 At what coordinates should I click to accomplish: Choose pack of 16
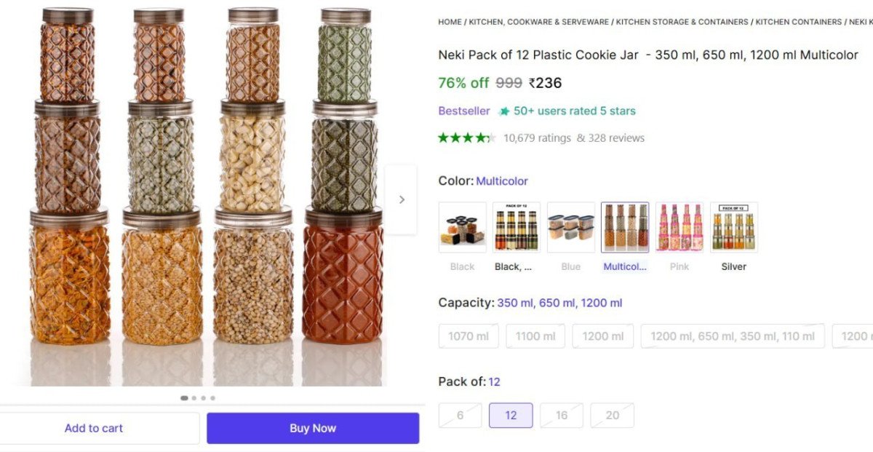coord(561,415)
